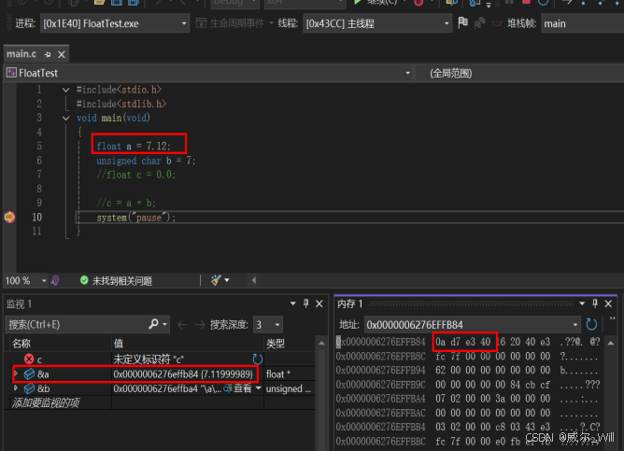Click the 生命周期事件 lifecycle events button

[x=231, y=23]
